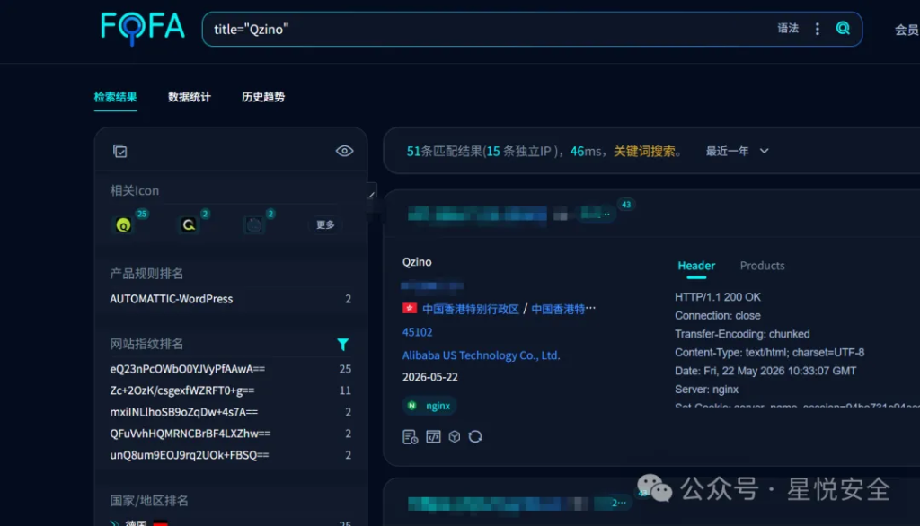Open the Products tab of first result

tap(762, 266)
